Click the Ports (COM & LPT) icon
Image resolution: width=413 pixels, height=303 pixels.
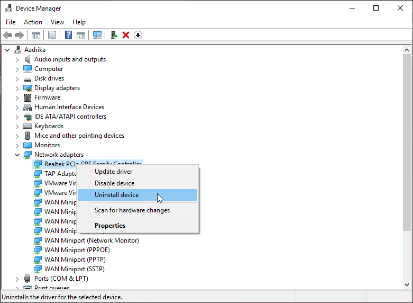[x=27, y=279]
